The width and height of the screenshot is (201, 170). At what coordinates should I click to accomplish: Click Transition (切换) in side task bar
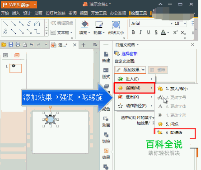click(x=106, y=138)
